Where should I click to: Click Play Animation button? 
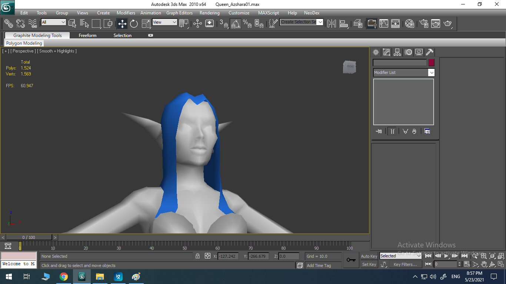[x=446, y=256]
